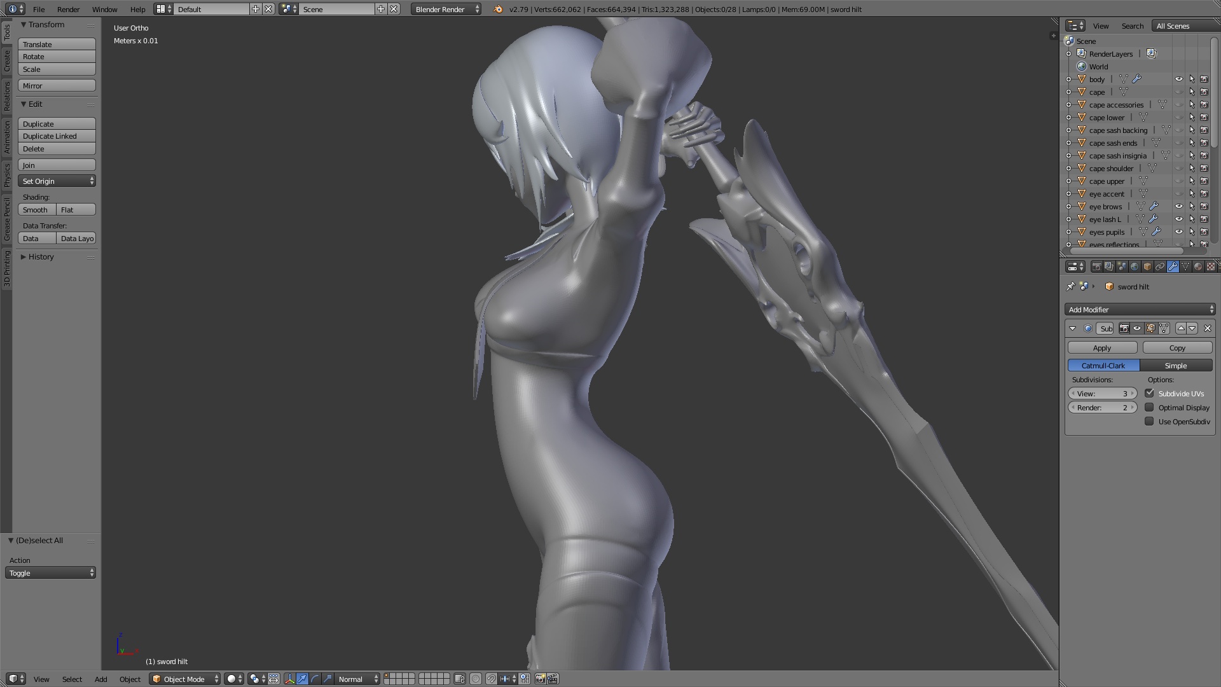Pin the properties context (pushpin icon)
The width and height of the screenshot is (1221, 687).
pos(1070,286)
